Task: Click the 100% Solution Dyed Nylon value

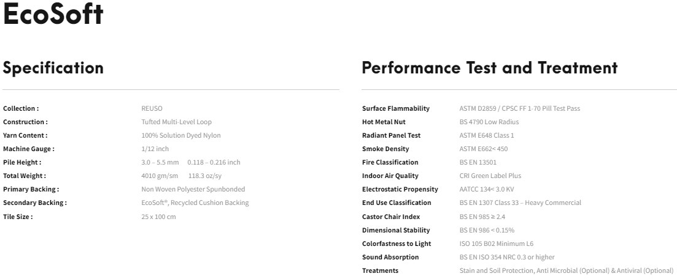Action: point(180,135)
